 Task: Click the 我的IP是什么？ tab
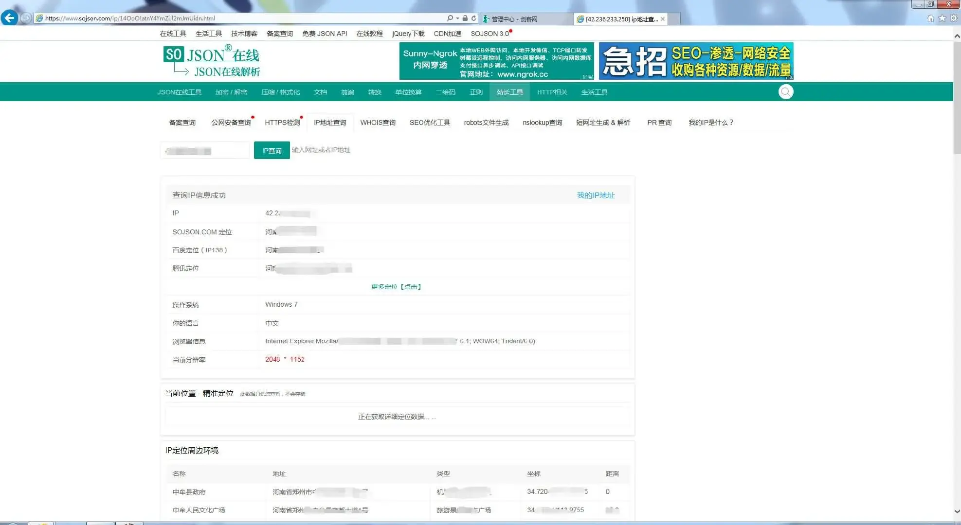pos(710,122)
